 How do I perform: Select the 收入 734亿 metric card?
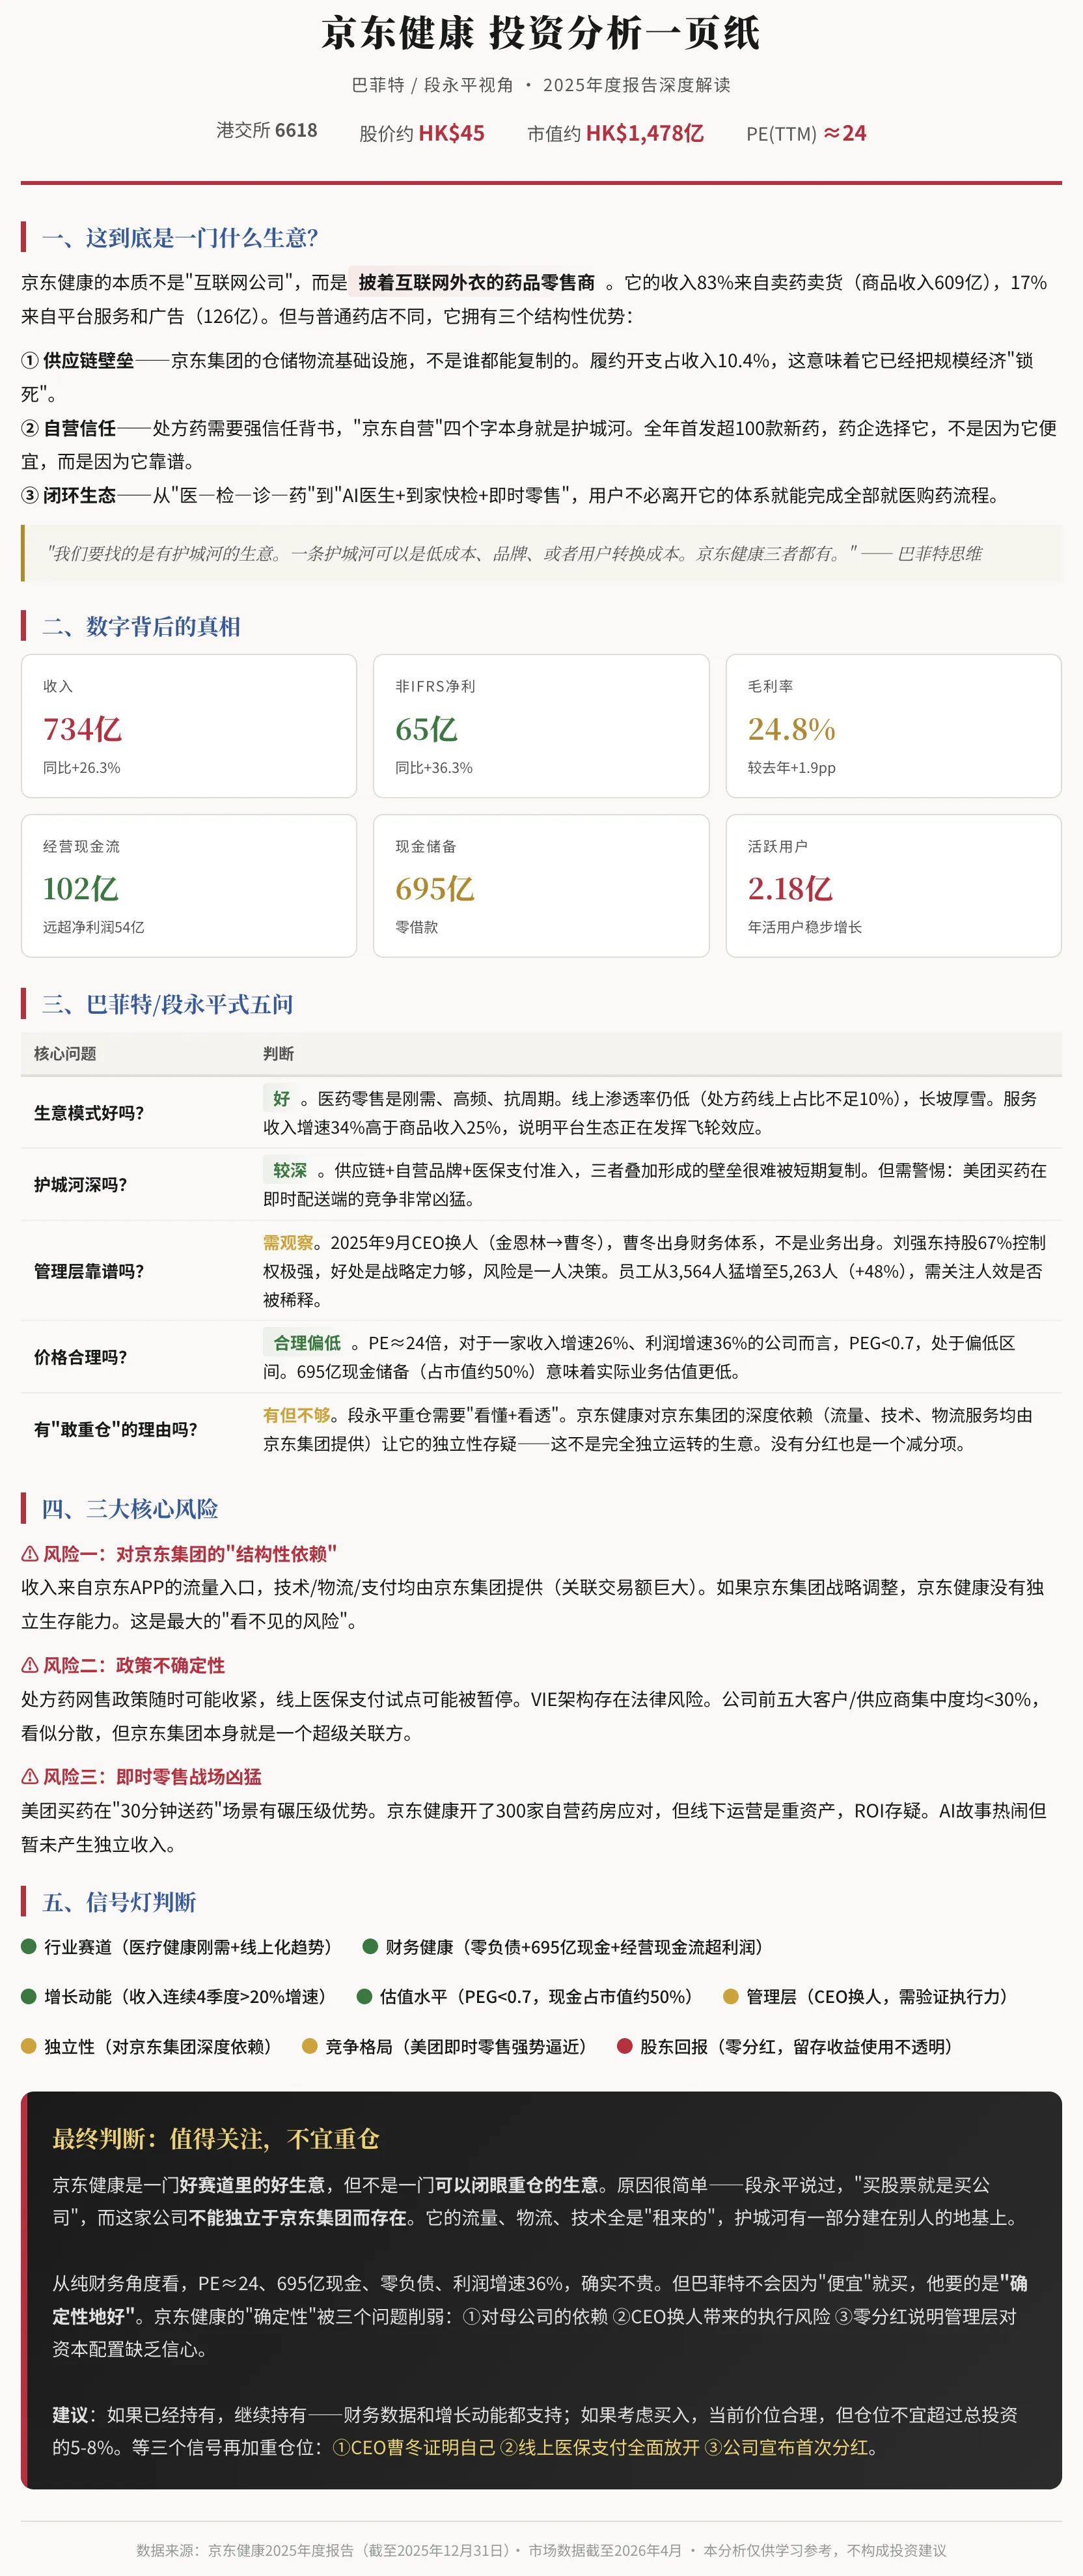click(189, 726)
